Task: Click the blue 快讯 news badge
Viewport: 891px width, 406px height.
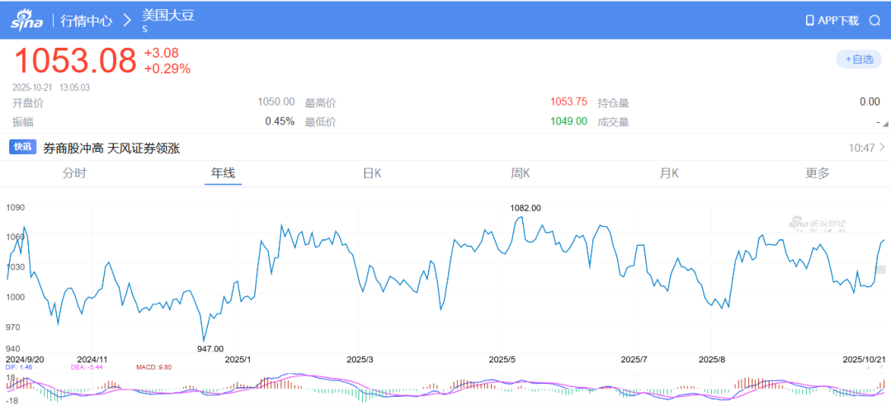Action: tap(22, 148)
